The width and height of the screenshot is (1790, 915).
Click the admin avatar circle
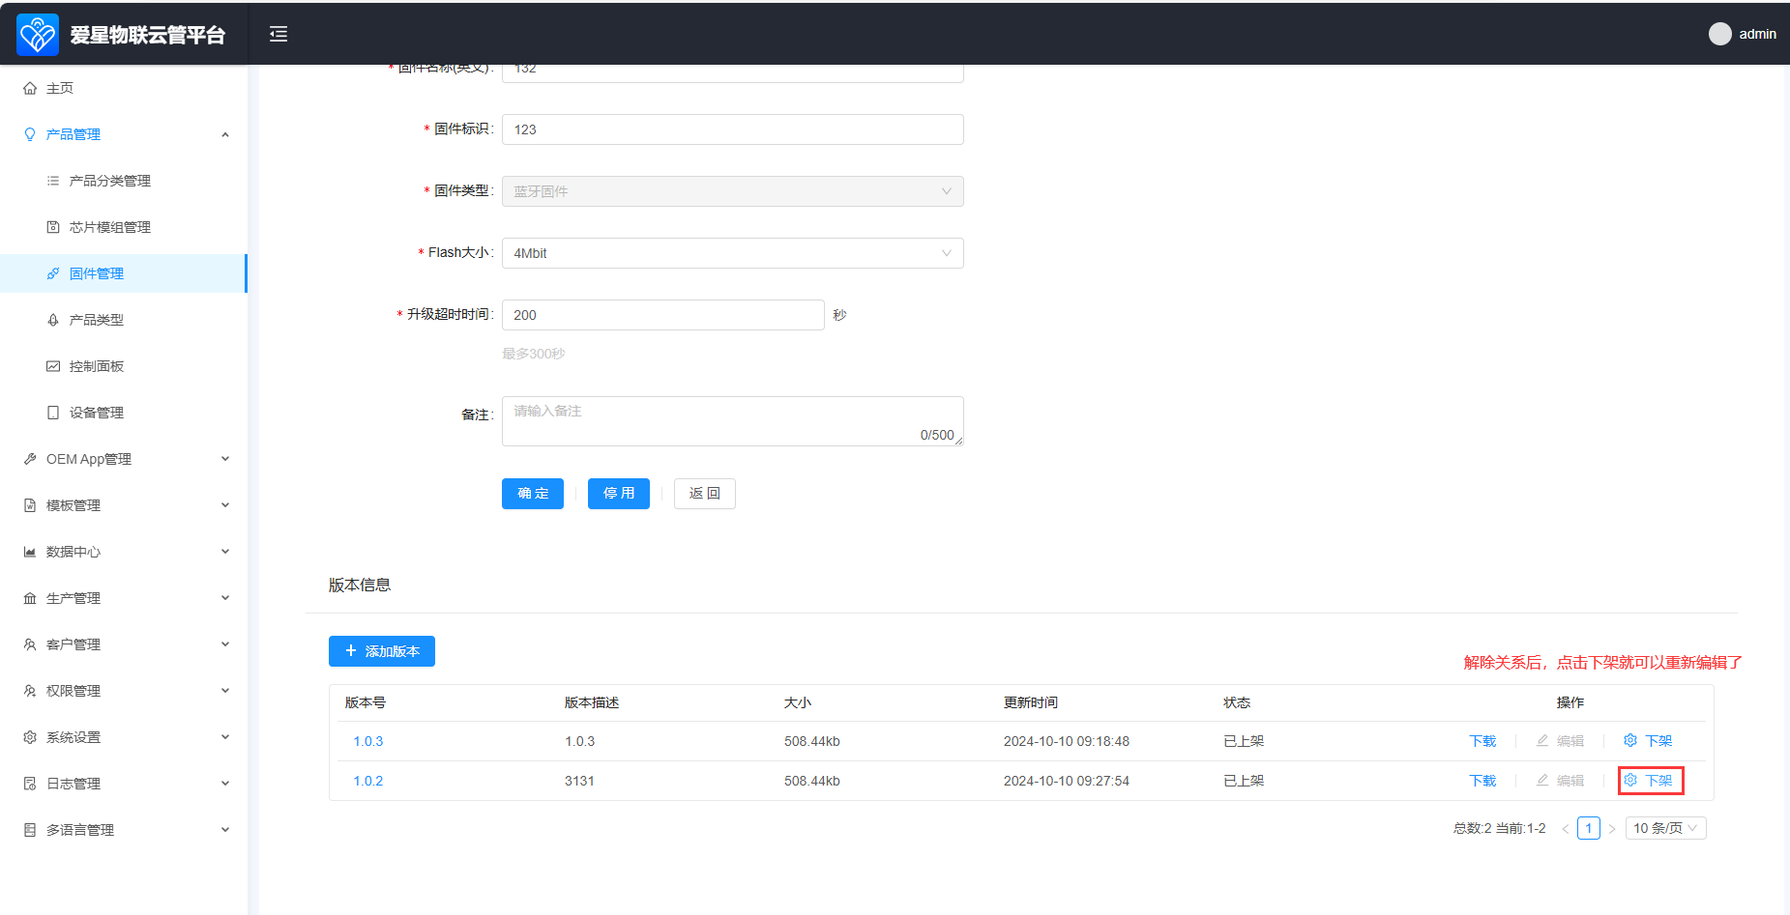1719,34
